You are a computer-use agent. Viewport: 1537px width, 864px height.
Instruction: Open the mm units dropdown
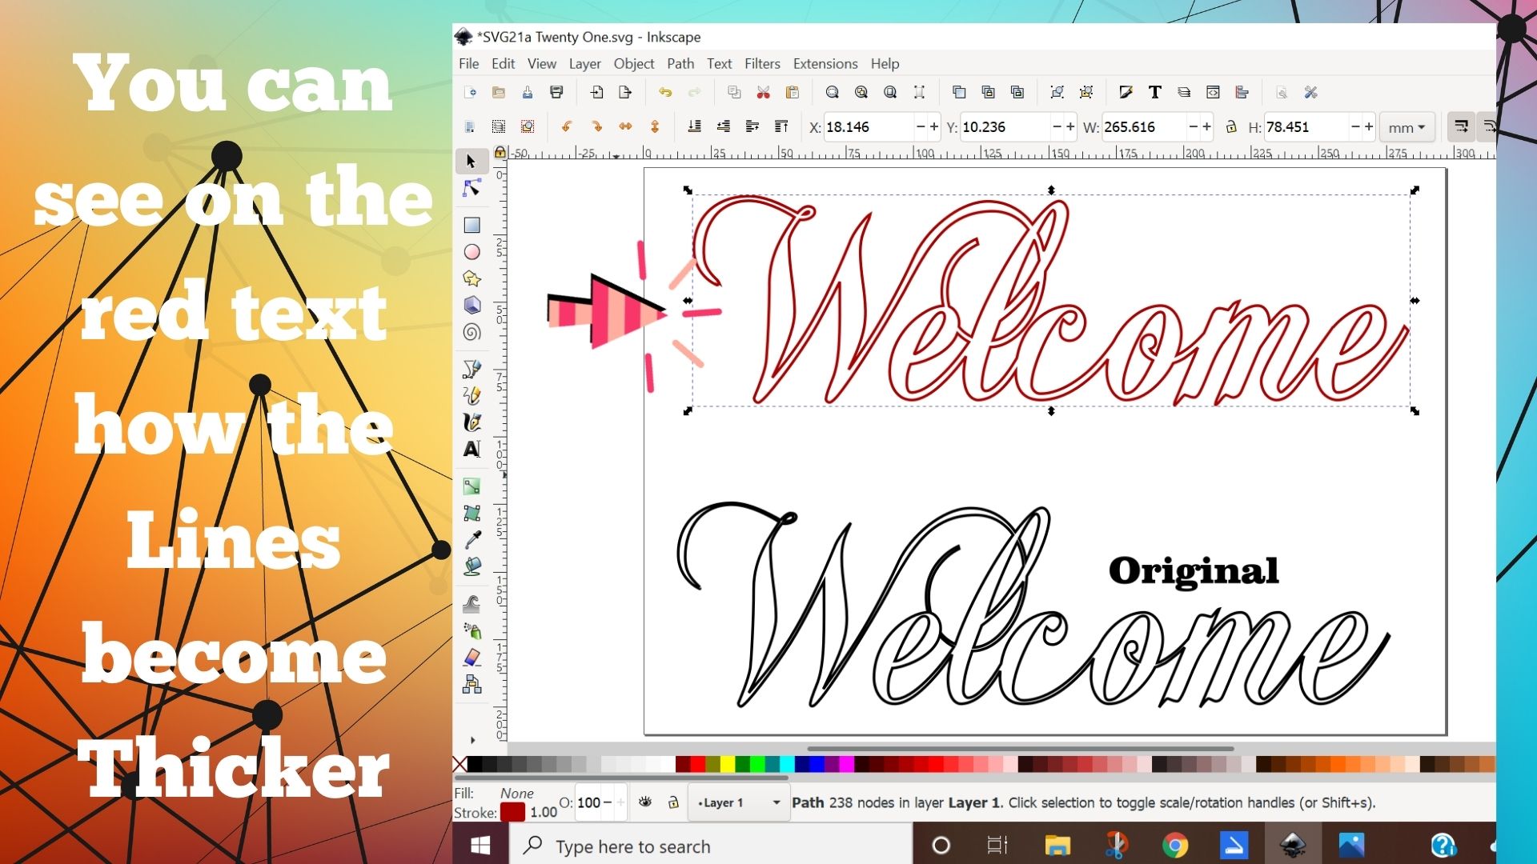(x=1407, y=127)
